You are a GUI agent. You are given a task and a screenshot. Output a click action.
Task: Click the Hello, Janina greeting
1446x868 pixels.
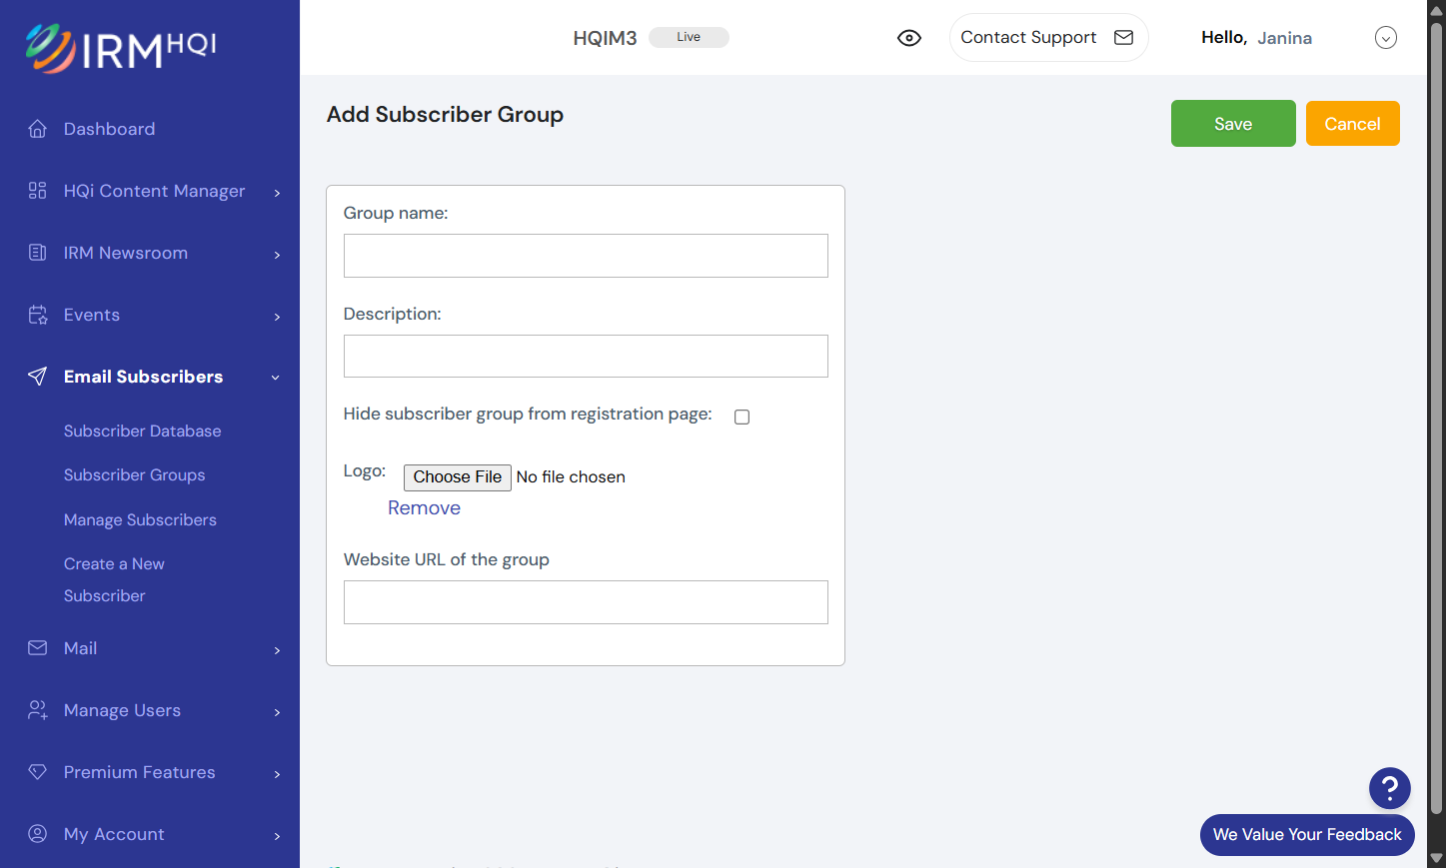1256,38
